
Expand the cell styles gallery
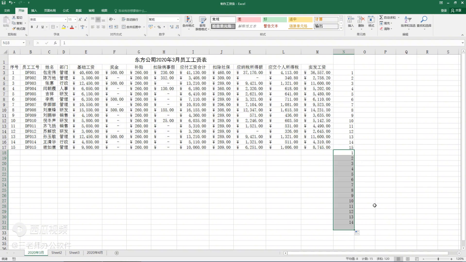tap(341, 28)
